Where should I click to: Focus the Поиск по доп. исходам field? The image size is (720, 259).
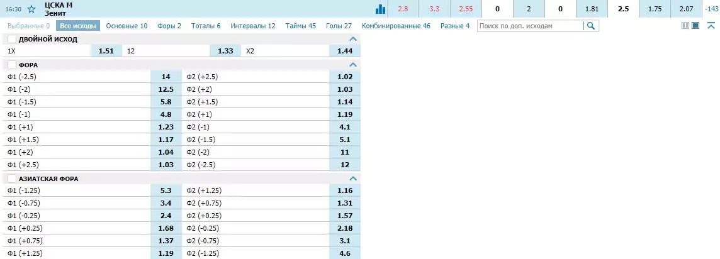[531, 26]
